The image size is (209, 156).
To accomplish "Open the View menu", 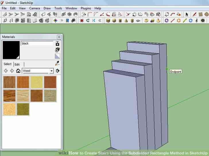I will [x=22, y=8].
